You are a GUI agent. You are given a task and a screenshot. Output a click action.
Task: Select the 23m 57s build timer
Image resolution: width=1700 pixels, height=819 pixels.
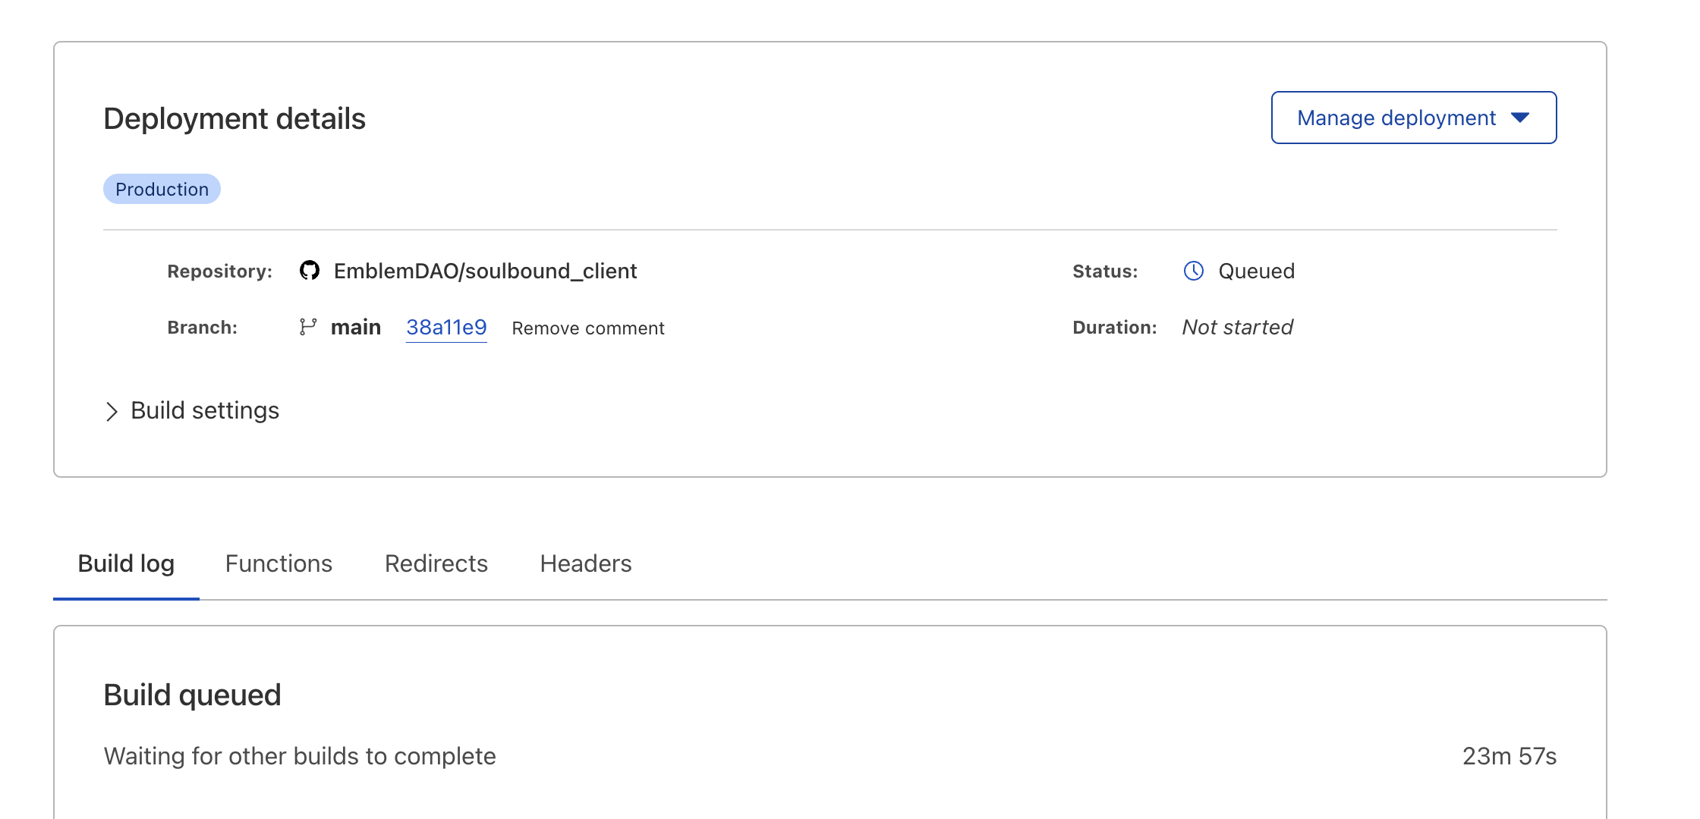click(x=1509, y=755)
